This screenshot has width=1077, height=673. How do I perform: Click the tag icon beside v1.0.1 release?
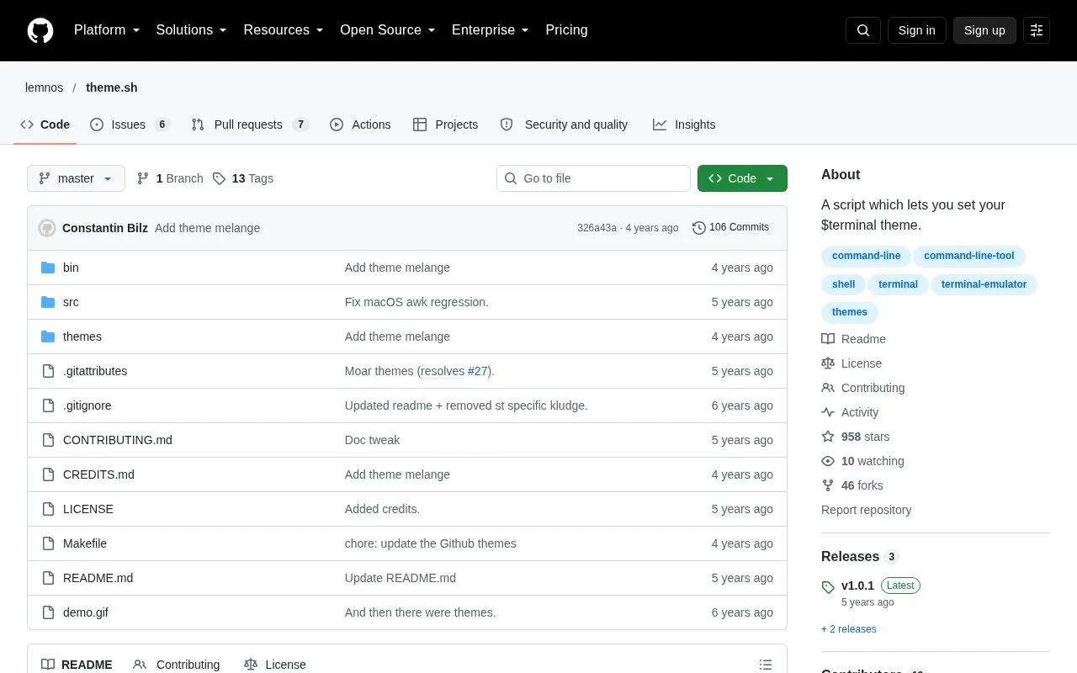tap(828, 586)
